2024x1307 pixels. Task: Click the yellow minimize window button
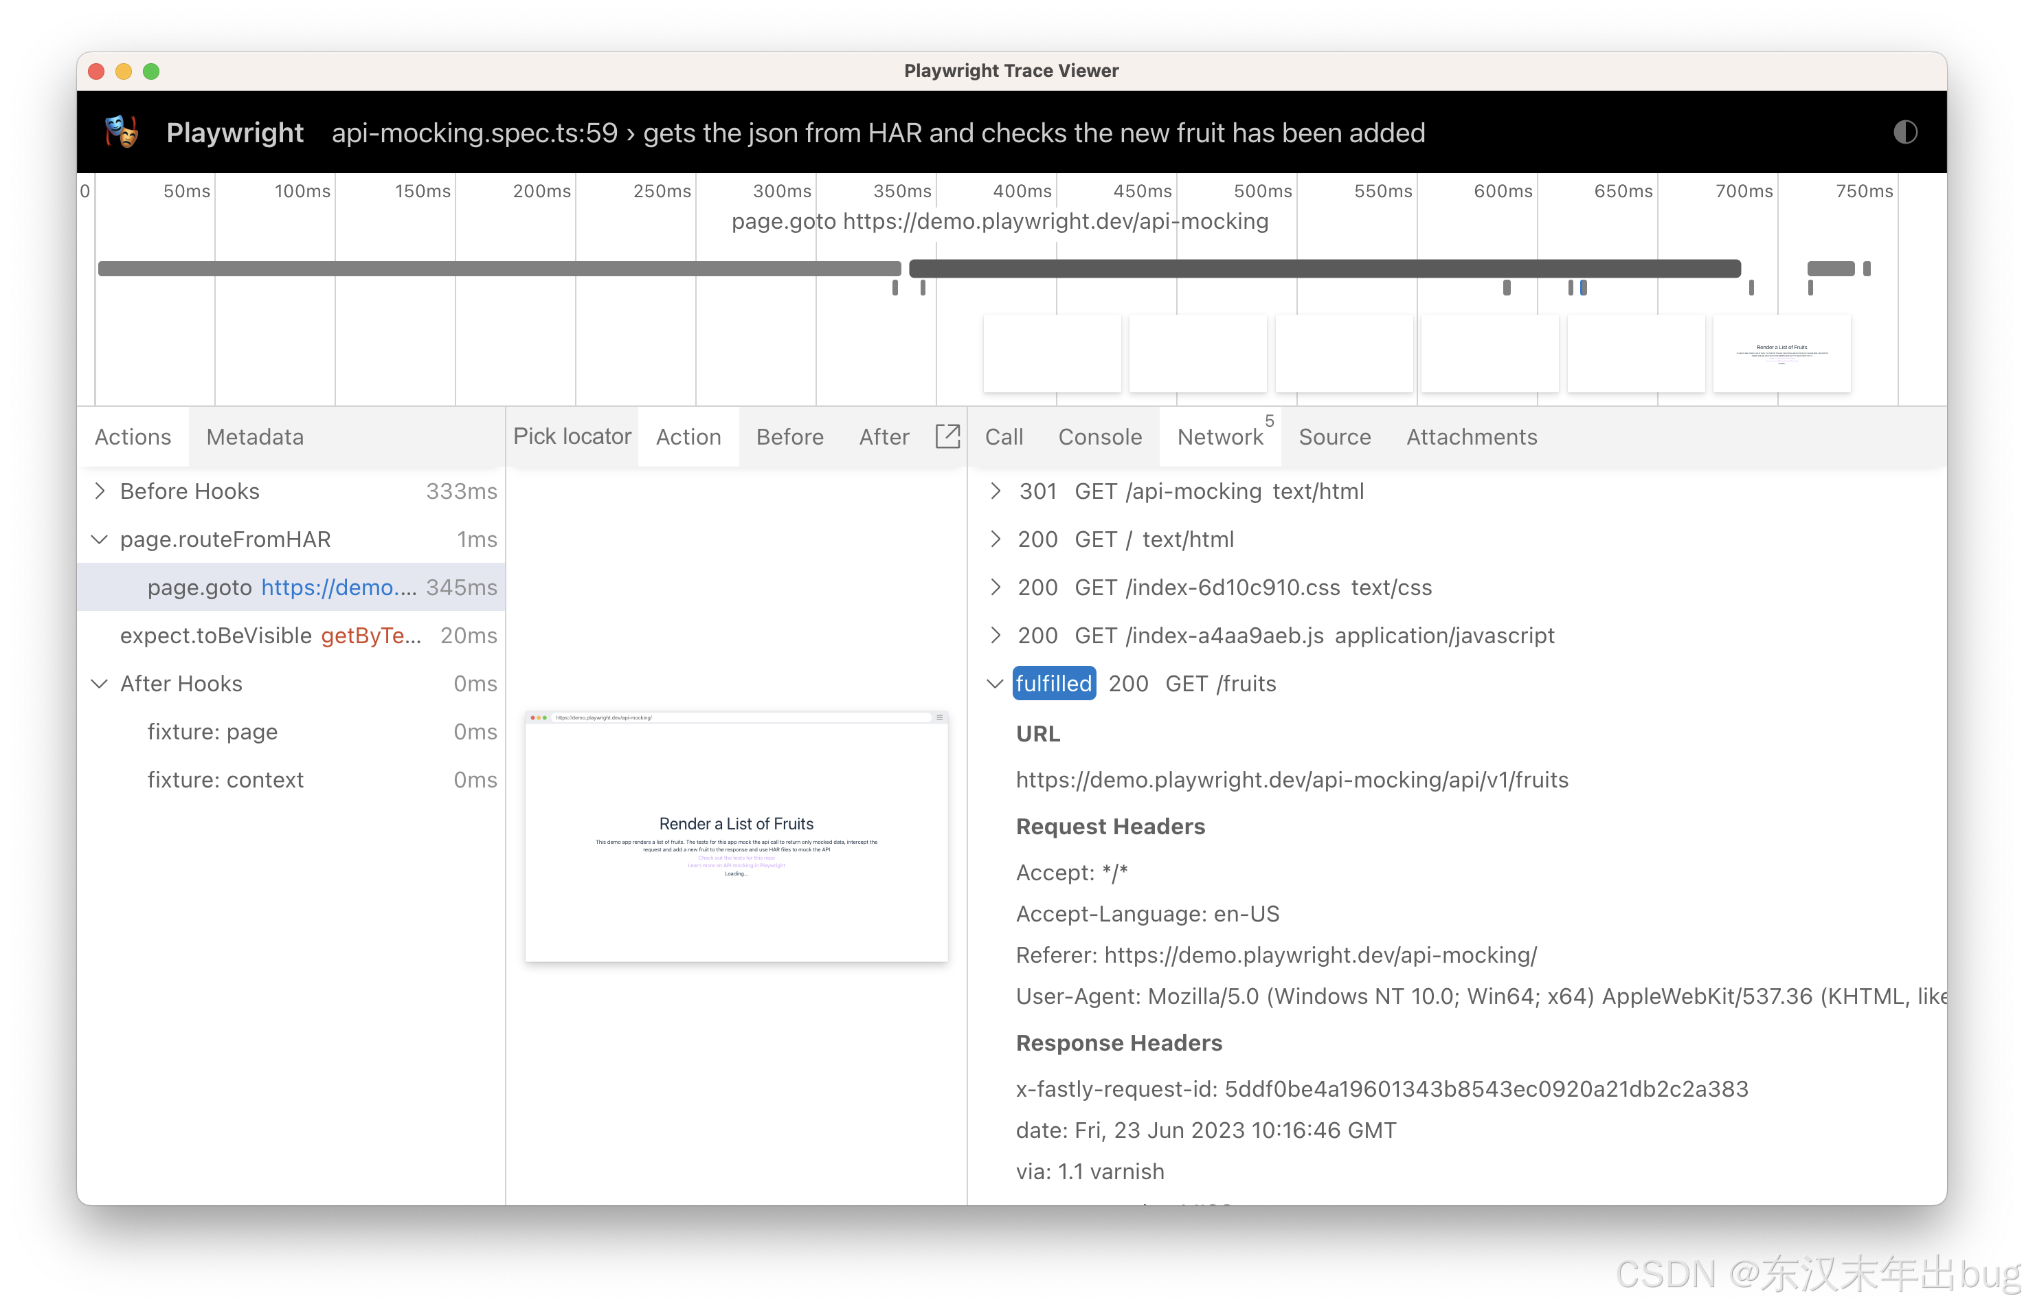(x=124, y=71)
